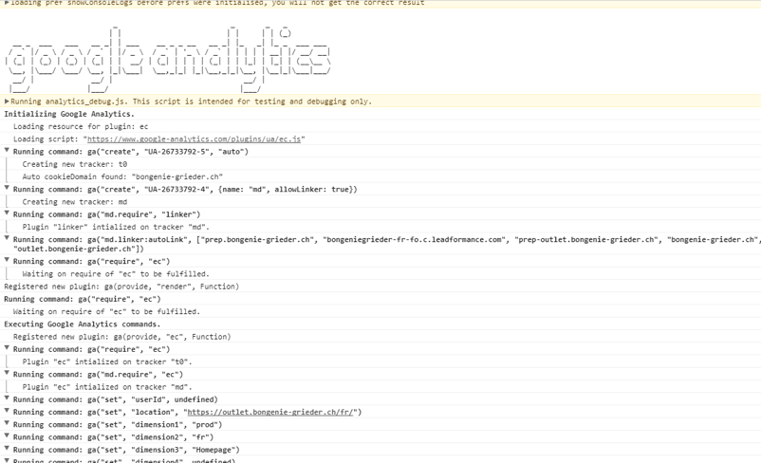The image size is (761, 463).
Task: Open the ec.js plugin script link
Action: [x=195, y=139]
